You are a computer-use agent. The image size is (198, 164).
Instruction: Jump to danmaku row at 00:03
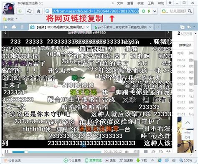coord(185,60)
